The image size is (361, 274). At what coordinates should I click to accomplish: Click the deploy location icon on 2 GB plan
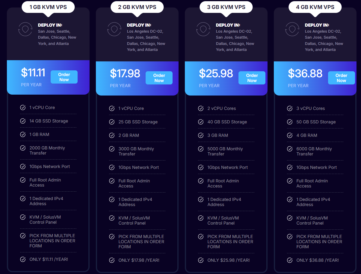(114, 29)
